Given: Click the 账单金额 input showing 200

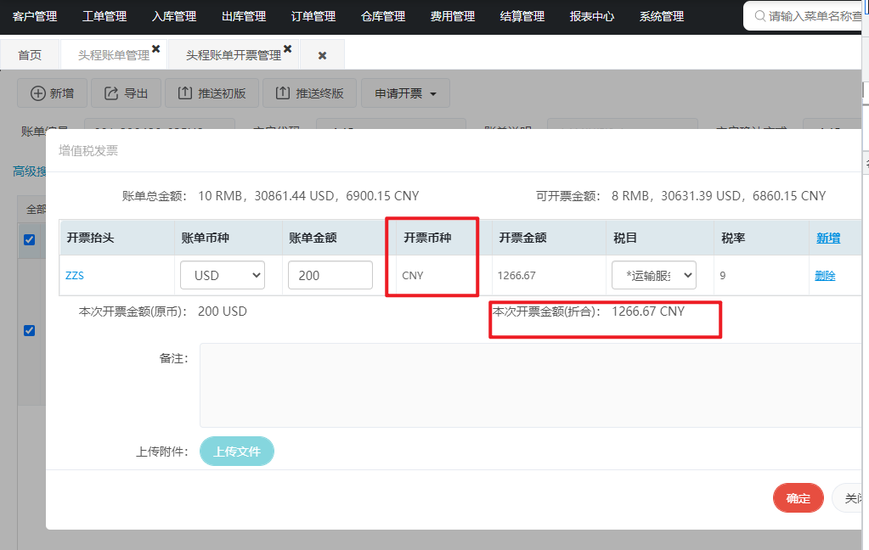Looking at the screenshot, I should point(330,275).
